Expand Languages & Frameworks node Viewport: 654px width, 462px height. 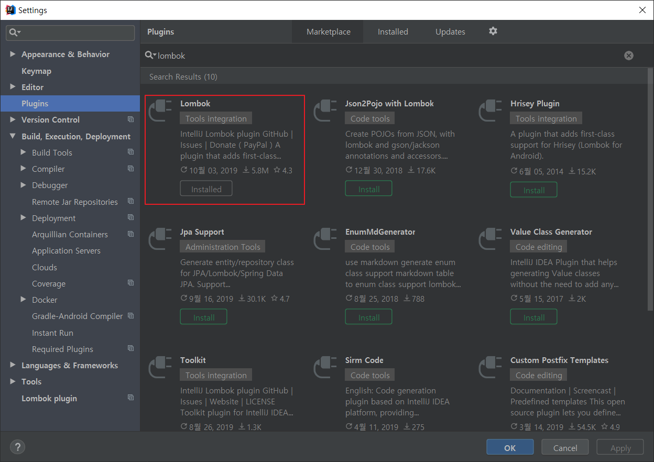click(13, 365)
